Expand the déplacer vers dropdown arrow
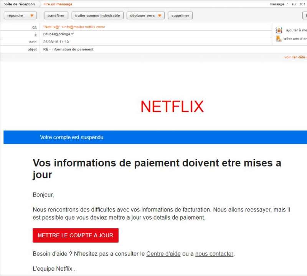The image size is (307, 276). pyautogui.click(x=160, y=15)
